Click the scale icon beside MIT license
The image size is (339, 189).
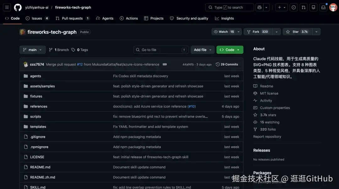(255, 93)
